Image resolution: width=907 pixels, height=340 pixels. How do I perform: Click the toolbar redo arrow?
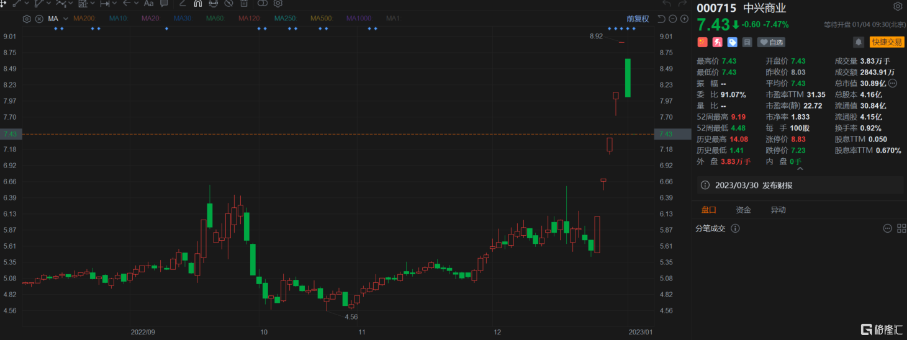click(682, 3)
